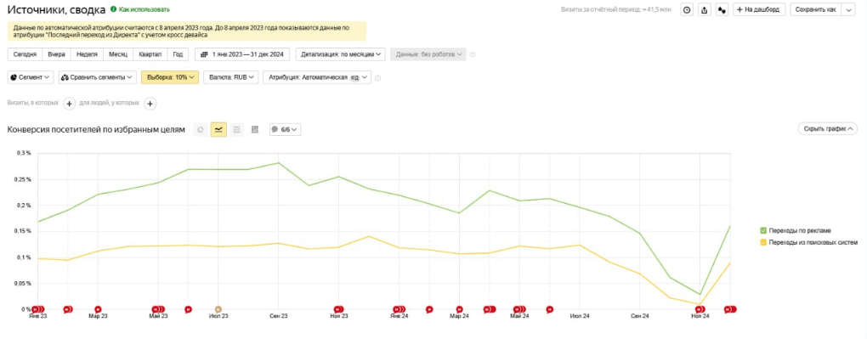Expand the 'Выборка: 10%' dropdown
Image resolution: width=867 pixels, height=339 pixels.
click(x=170, y=77)
